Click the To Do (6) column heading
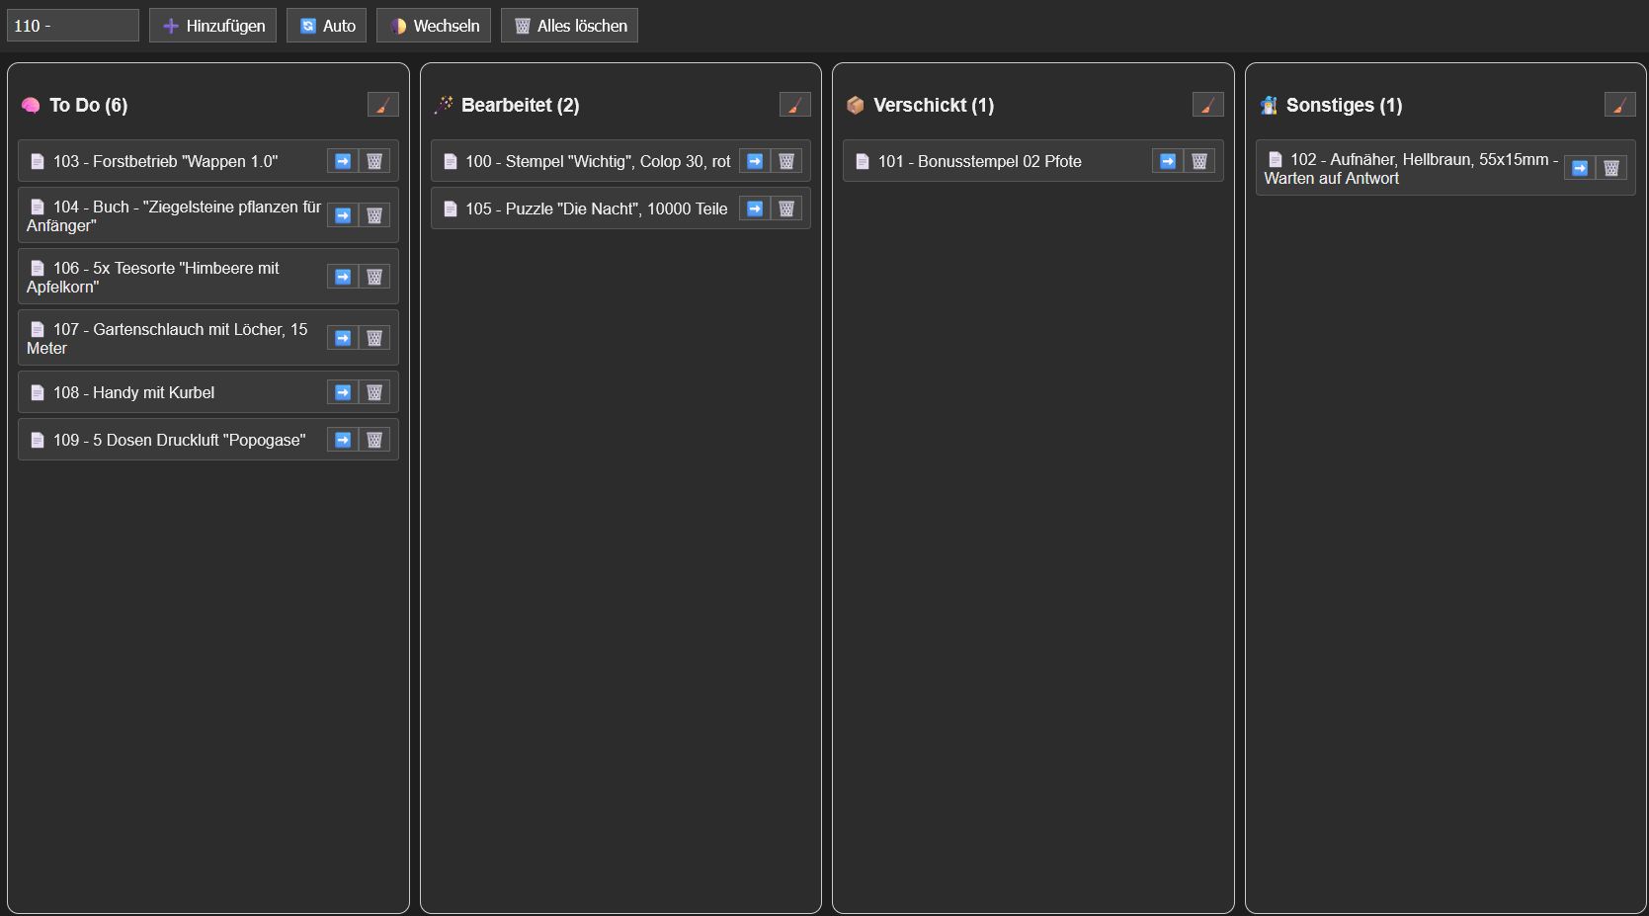The width and height of the screenshot is (1649, 916). click(89, 105)
